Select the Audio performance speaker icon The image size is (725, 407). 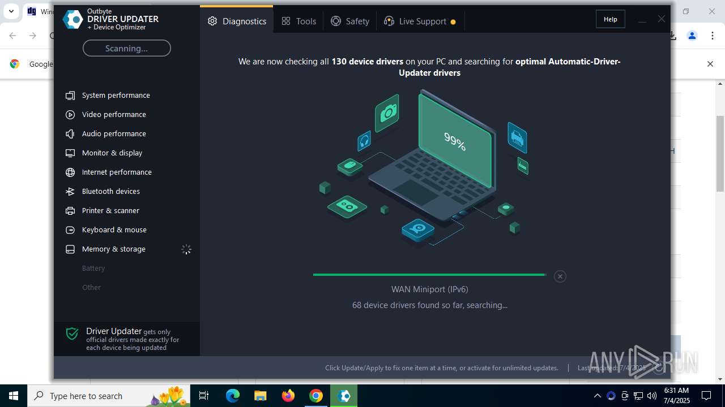tap(70, 134)
